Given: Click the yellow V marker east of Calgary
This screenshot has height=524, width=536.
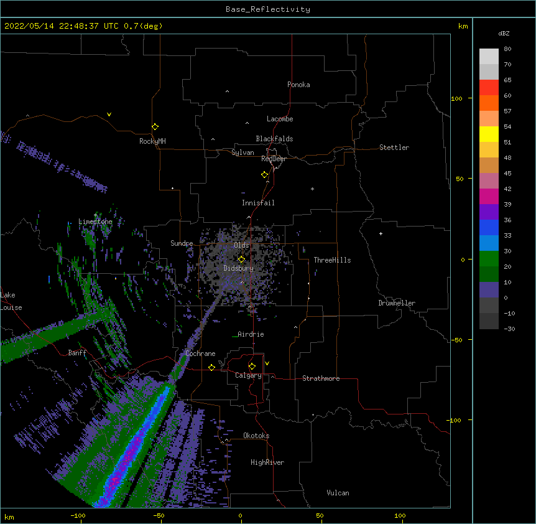Looking at the screenshot, I should (x=267, y=363).
